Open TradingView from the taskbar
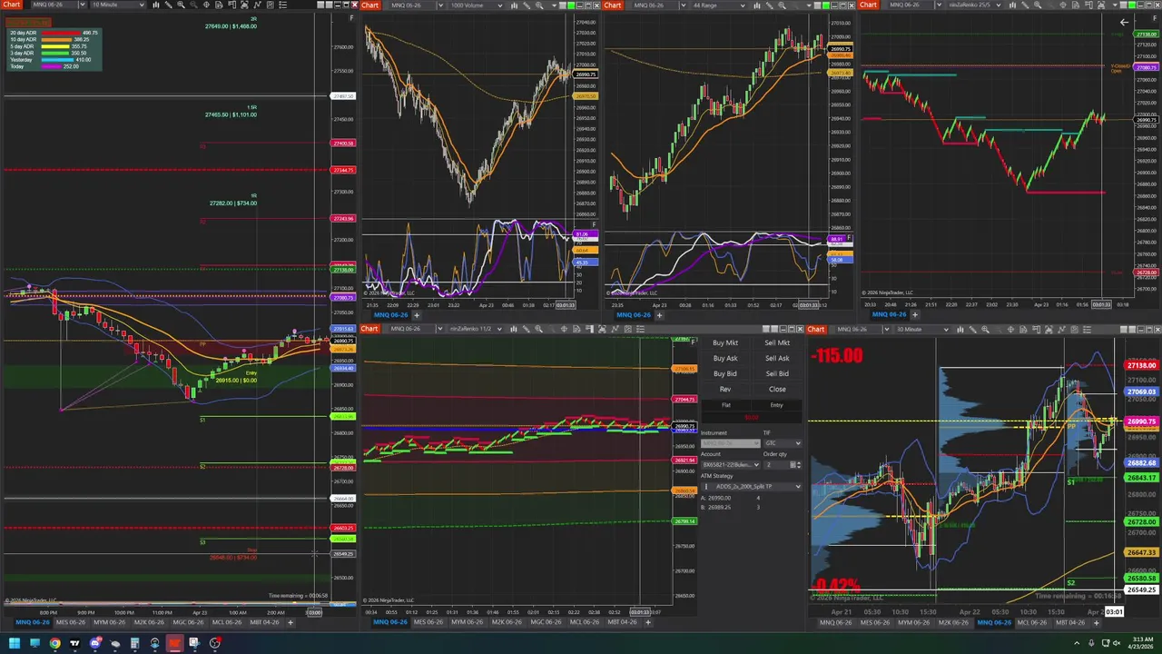The image size is (1162, 654). click(x=74, y=643)
